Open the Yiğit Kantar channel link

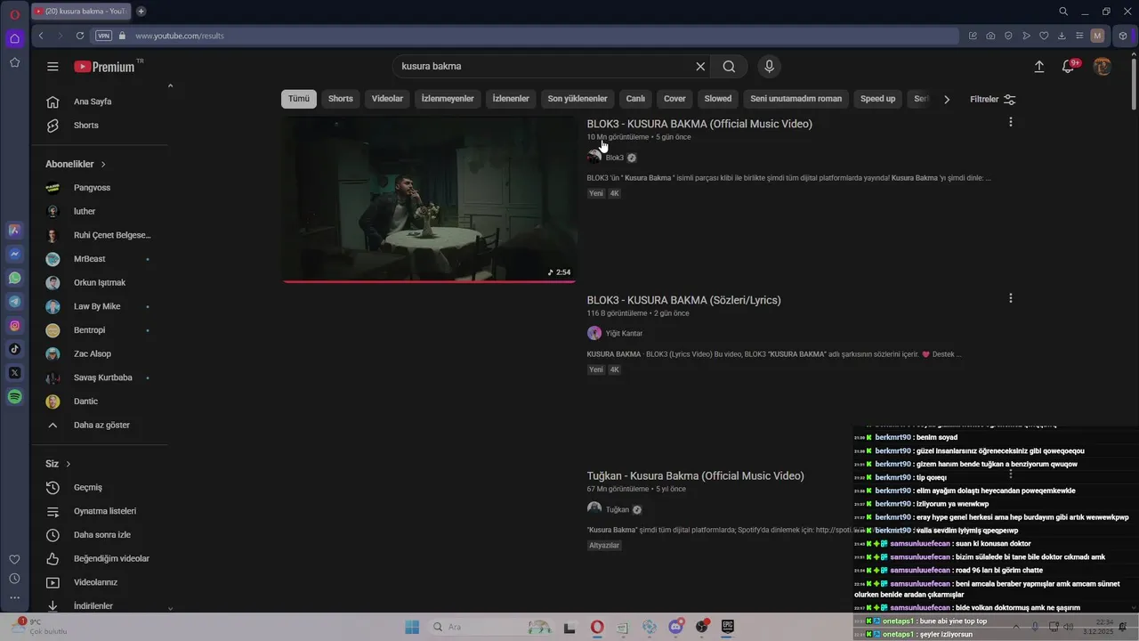point(624,334)
